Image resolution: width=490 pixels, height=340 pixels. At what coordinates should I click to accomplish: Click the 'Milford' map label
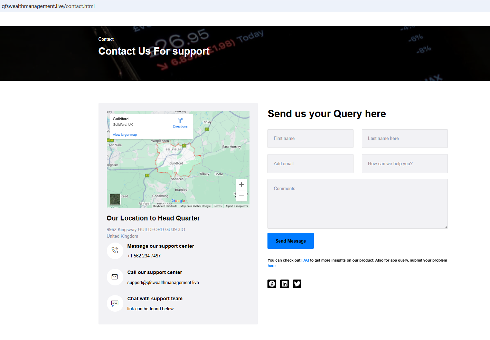(144, 204)
